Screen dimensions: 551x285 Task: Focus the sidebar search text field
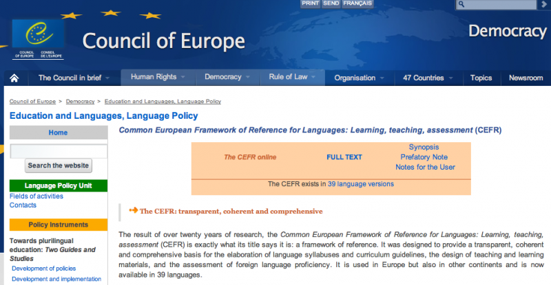[x=59, y=151]
